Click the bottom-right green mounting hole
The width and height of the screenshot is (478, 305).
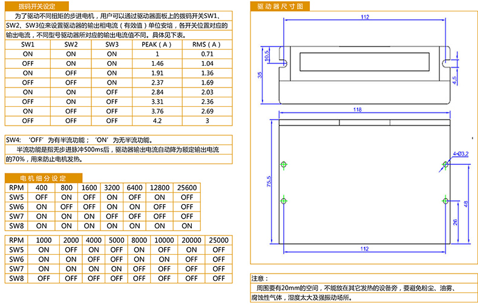tap(445, 201)
